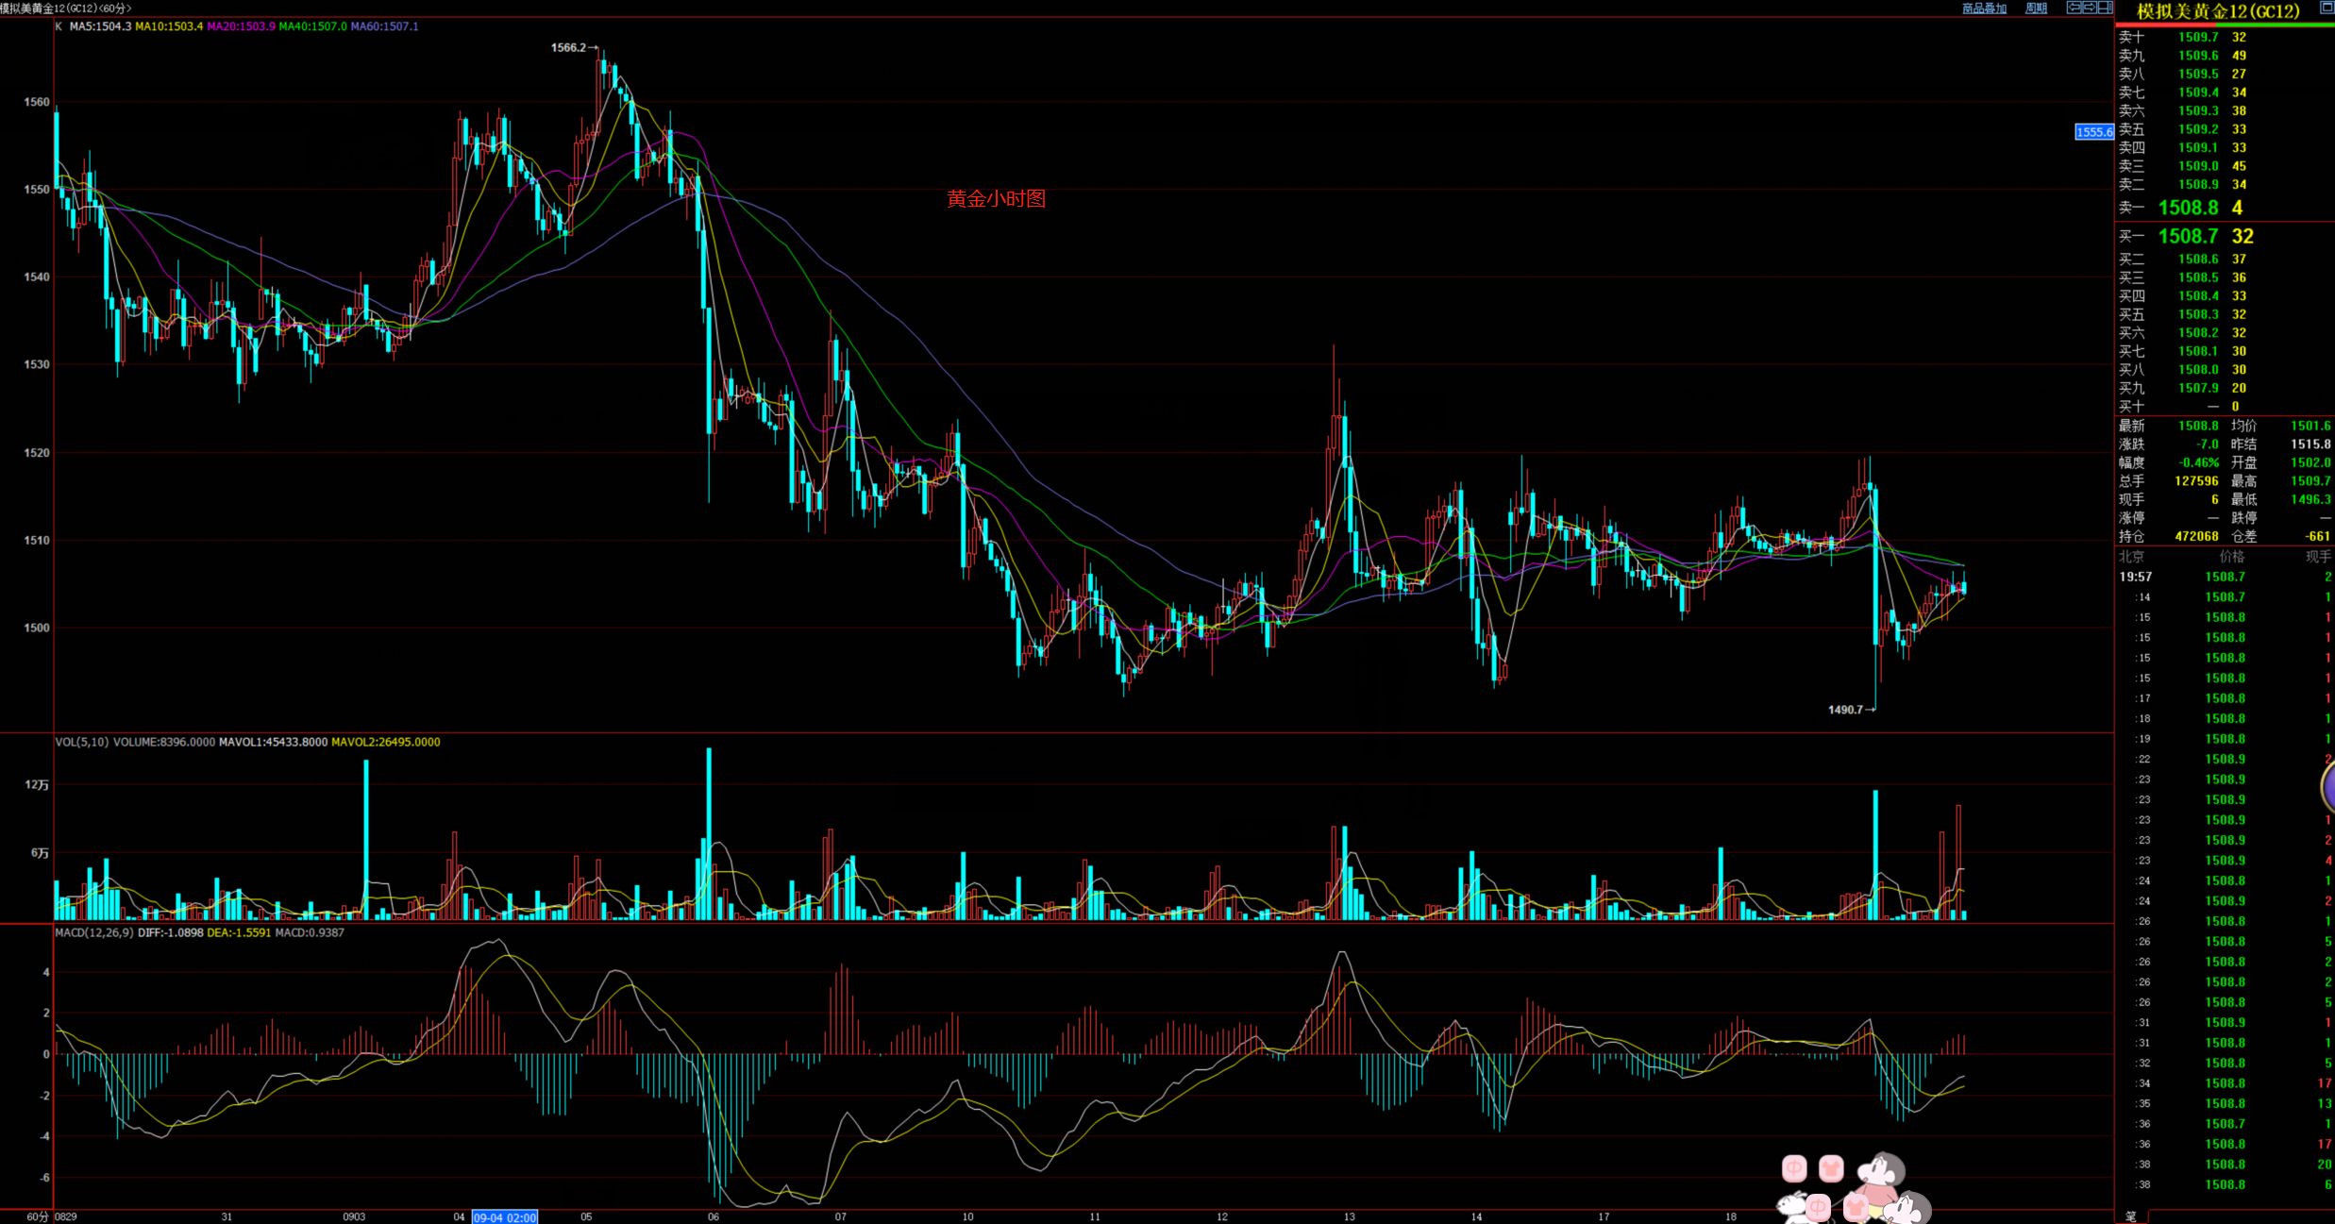The width and height of the screenshot is (2335, 1224).
Task: Select the MA5:1504.3 indicator label
Action: coord(100,26)
